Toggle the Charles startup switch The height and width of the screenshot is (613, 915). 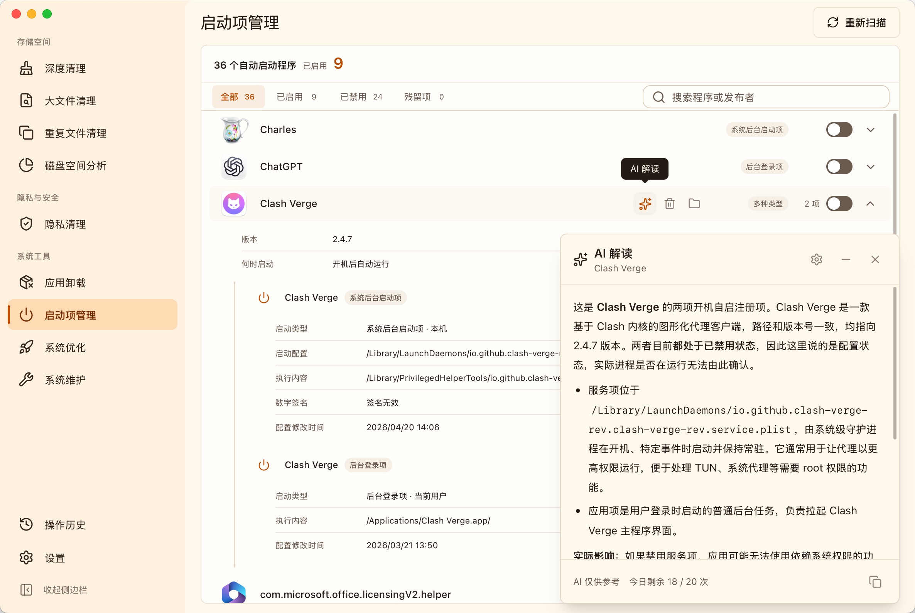click(839, 130)
